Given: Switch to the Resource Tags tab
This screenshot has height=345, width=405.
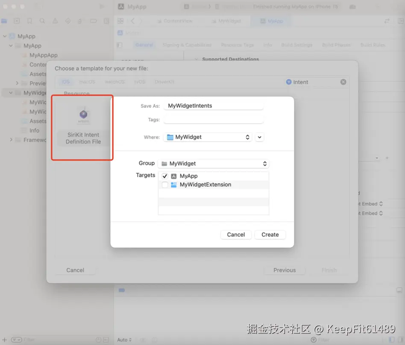Looking at the screenshot, I should [x=237, y=45].
